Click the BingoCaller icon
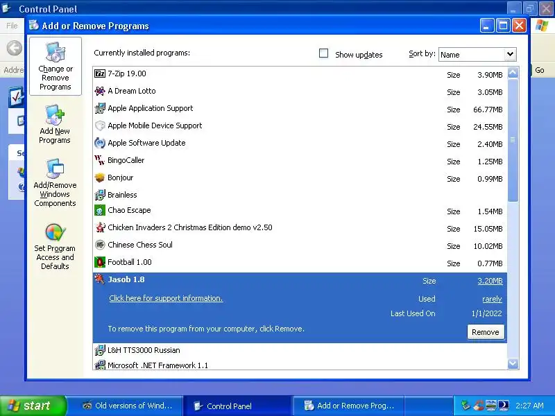 (100, 160)
